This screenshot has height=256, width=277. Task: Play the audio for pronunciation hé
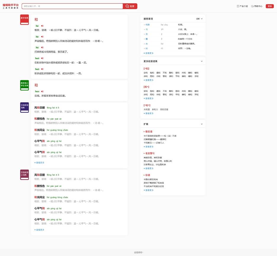[x=42, y=26]
